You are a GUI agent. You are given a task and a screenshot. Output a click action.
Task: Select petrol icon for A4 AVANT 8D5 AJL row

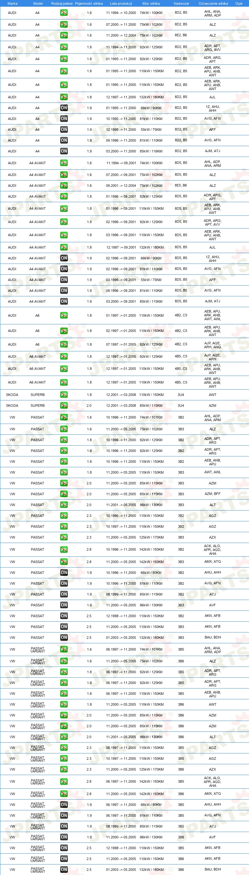pyautogui.click(x=64, y=247)
